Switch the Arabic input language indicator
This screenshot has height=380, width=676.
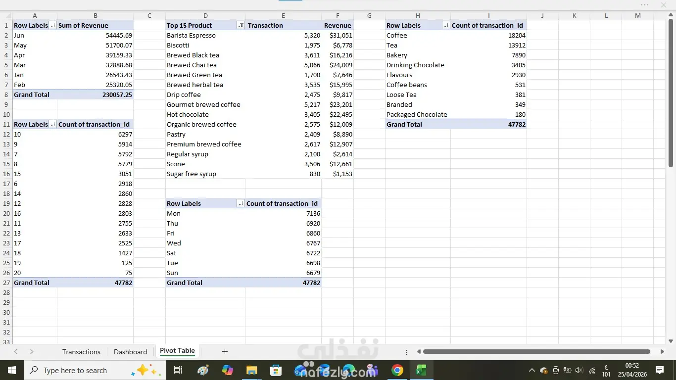point(606,370)
